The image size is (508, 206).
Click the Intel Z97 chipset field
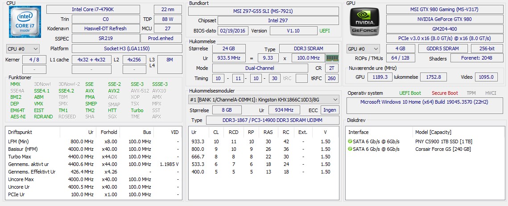pyautogui.click(x=278, y=21)
